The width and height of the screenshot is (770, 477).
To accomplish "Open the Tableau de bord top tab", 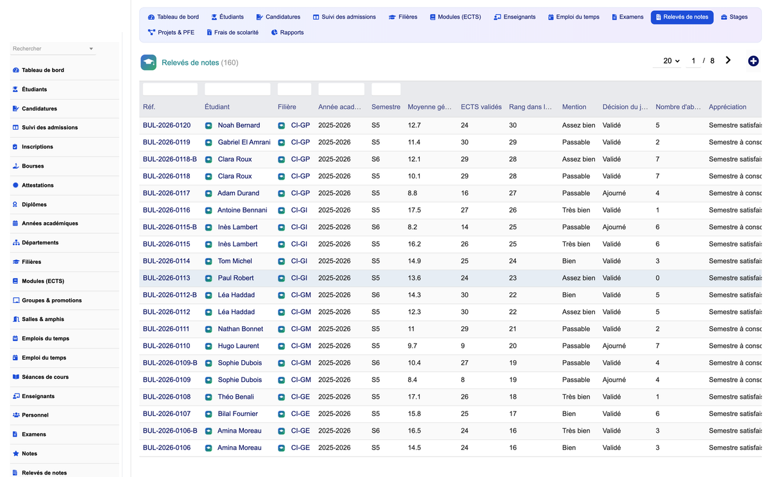I will click(x=173, y=17).
